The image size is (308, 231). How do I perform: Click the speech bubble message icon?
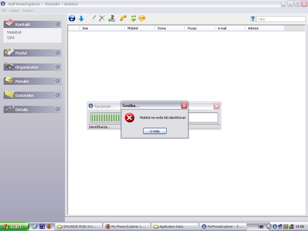pos(142,18)
